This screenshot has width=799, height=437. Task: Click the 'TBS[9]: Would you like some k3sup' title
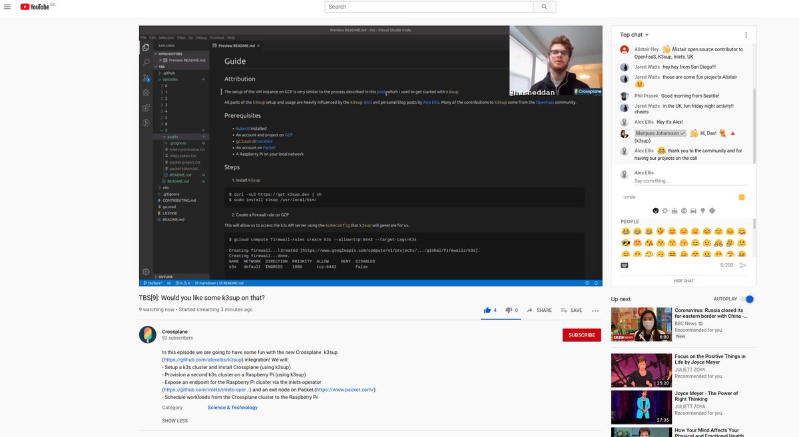coord(202,298)
